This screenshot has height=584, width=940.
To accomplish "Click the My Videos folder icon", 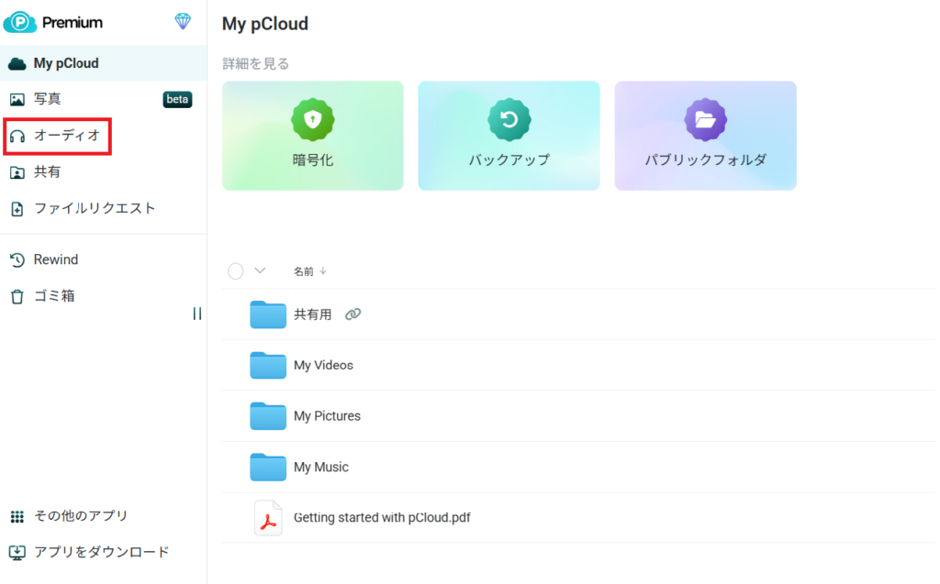I will point(268,365).
